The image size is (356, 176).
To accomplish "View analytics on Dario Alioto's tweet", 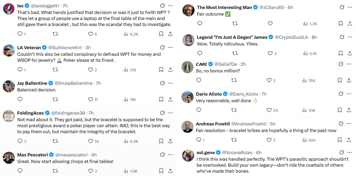I will point(304,110).
